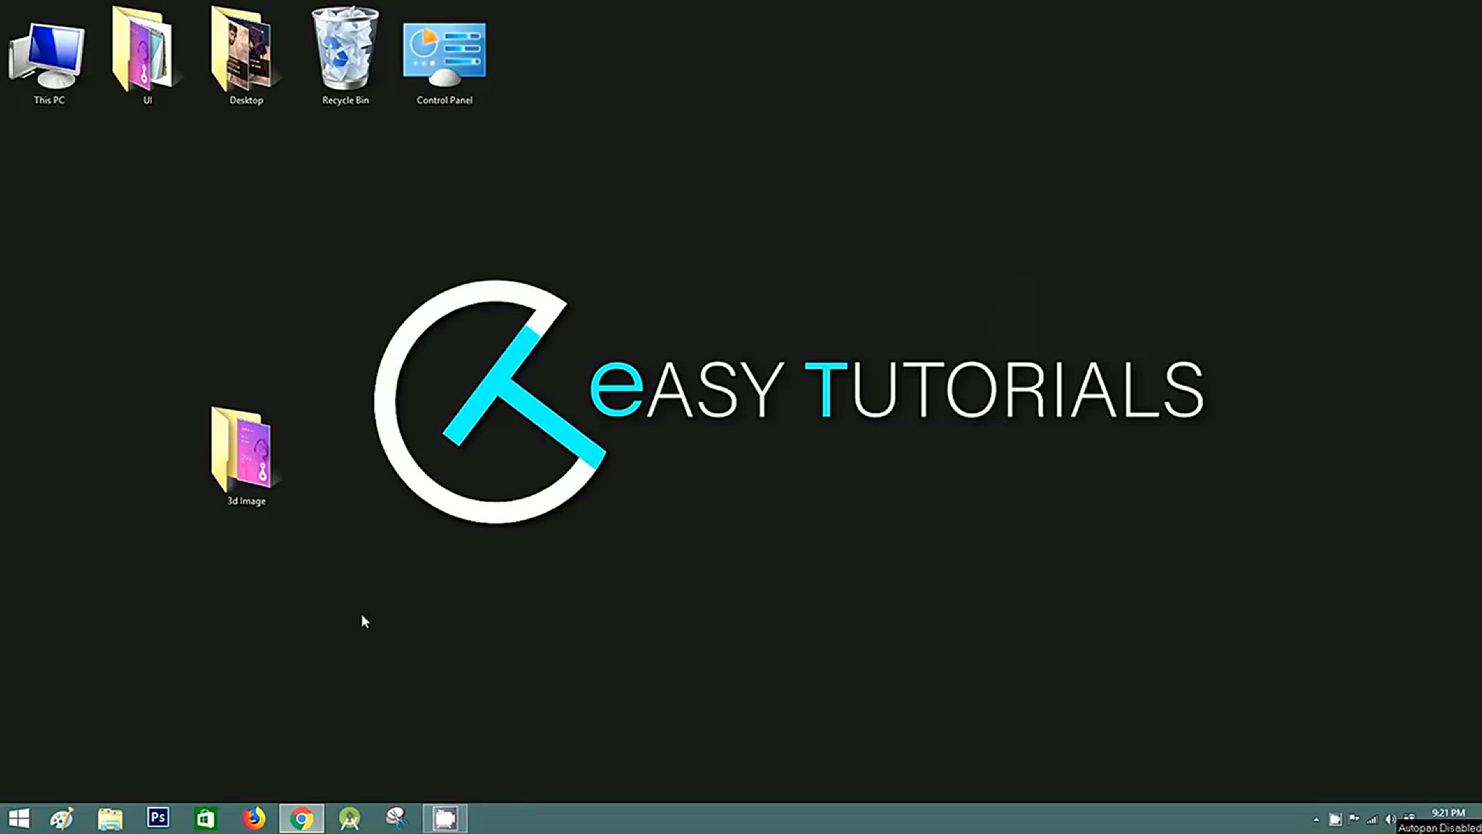Launch Snipping Tool from the taskbar

coord(397,818)
